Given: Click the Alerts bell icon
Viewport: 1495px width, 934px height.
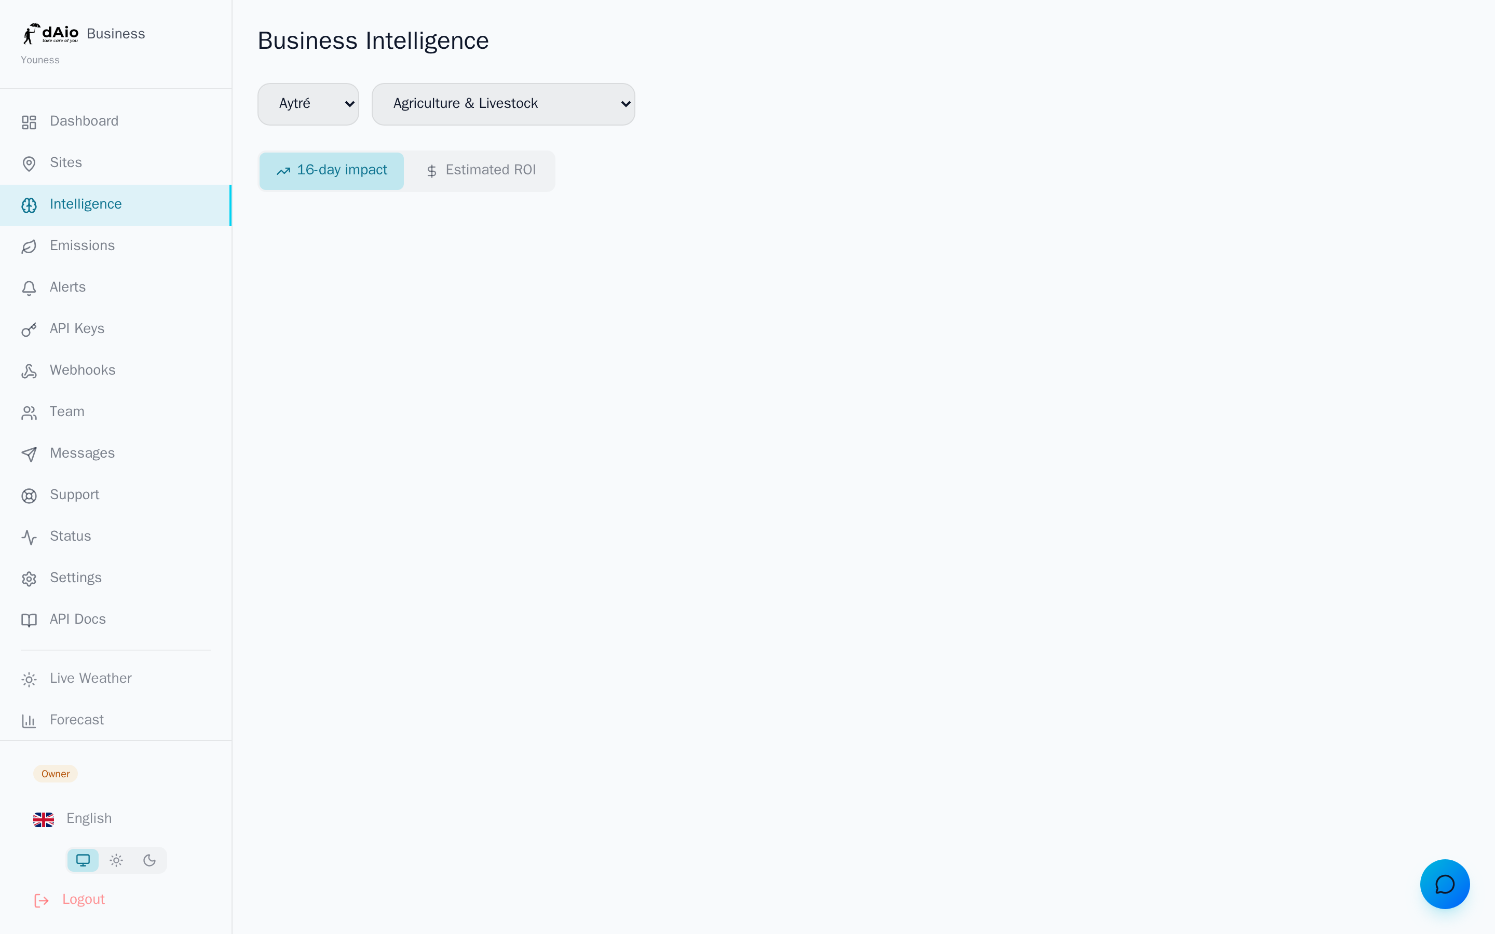Looking at the screenshot, I should point(29,288).
